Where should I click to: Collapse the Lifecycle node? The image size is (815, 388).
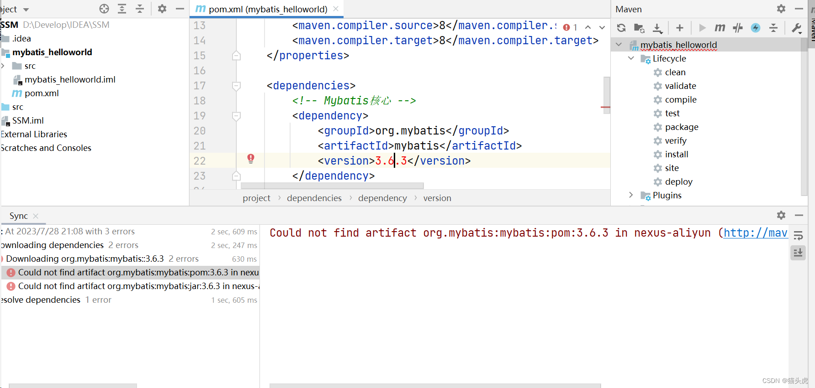(x=631, y=58)
